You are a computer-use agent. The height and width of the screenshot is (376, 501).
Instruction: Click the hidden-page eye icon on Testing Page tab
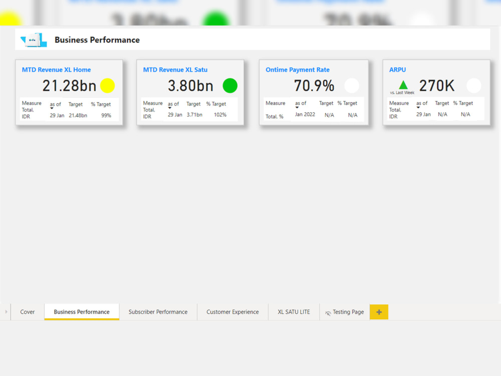coord(327,312)
